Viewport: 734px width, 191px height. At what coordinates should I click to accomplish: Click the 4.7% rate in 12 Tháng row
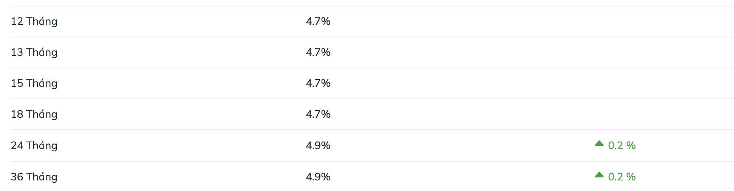click(318, 22)
